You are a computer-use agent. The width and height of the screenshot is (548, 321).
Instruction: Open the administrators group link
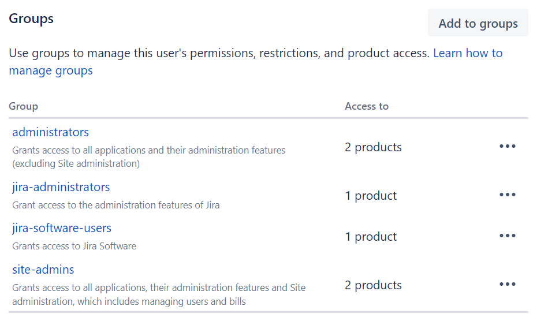[50, 132]
